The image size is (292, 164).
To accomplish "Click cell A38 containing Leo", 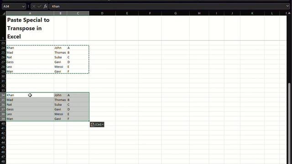I will click(30, 114).
